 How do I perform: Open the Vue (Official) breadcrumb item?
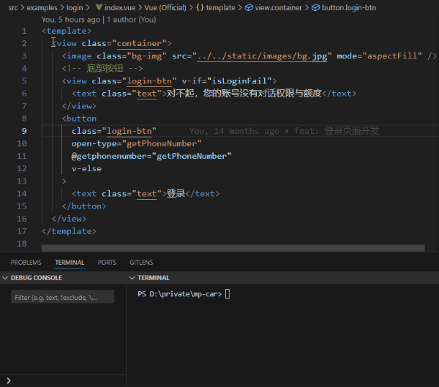click(165, 7)
